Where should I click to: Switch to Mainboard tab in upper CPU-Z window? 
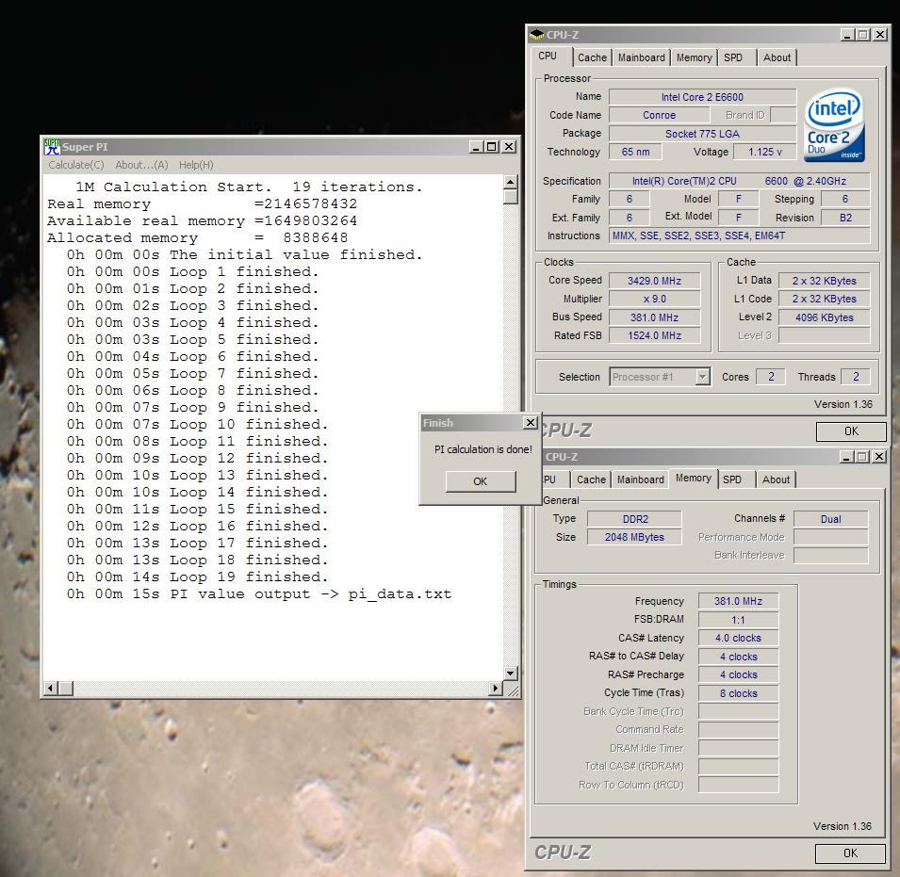pos(641,57)
